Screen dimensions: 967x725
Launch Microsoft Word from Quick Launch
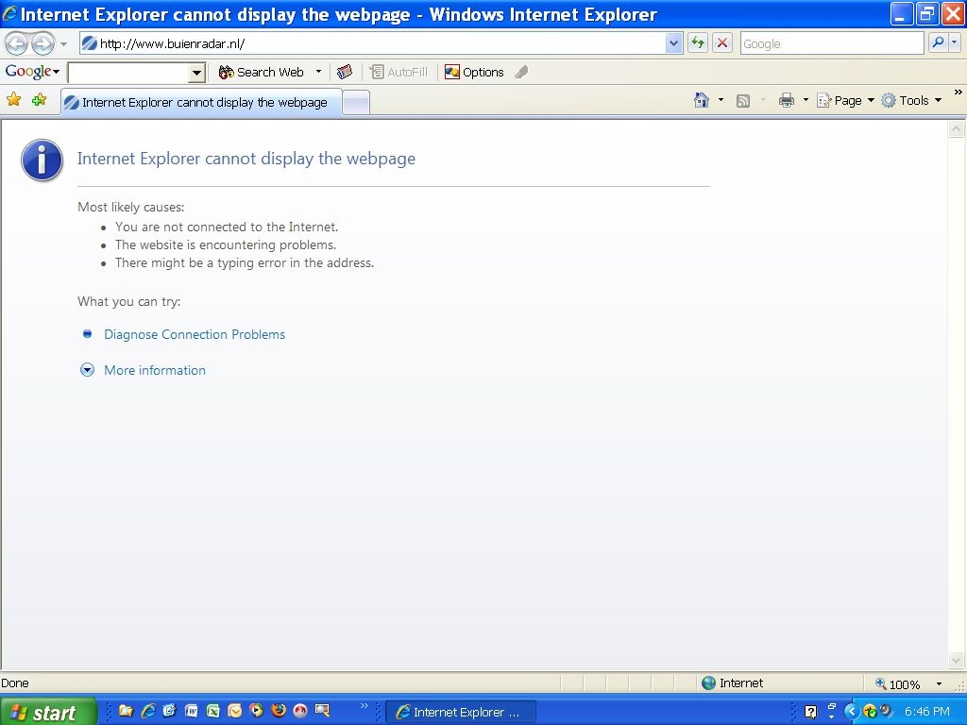pyautogui.click(x=191, y=711)
